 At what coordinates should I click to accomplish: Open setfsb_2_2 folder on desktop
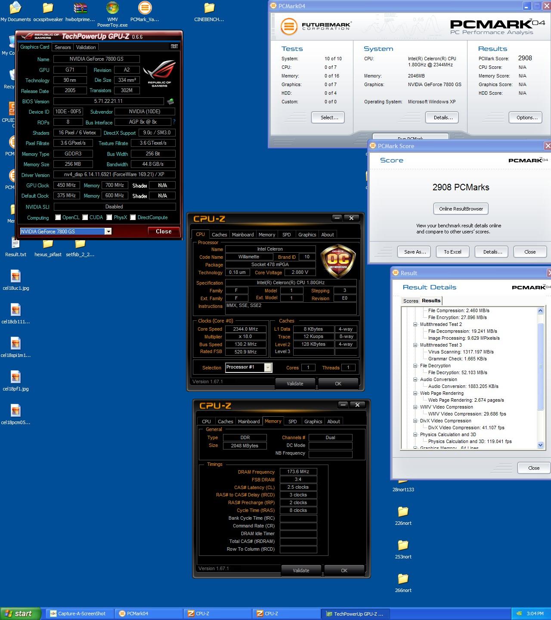tap(80, 248)
